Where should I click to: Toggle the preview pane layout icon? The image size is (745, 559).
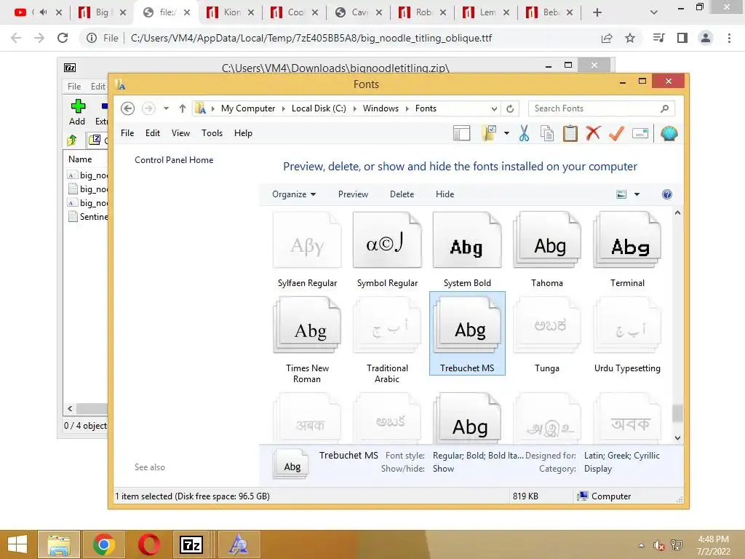point(461,134)
